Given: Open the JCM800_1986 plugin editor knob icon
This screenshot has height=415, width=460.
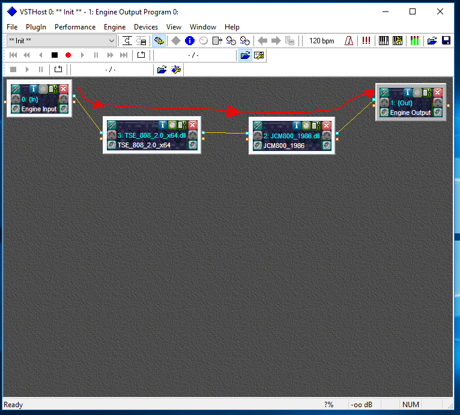Looking at the screenshot, I should click(306, 126).
